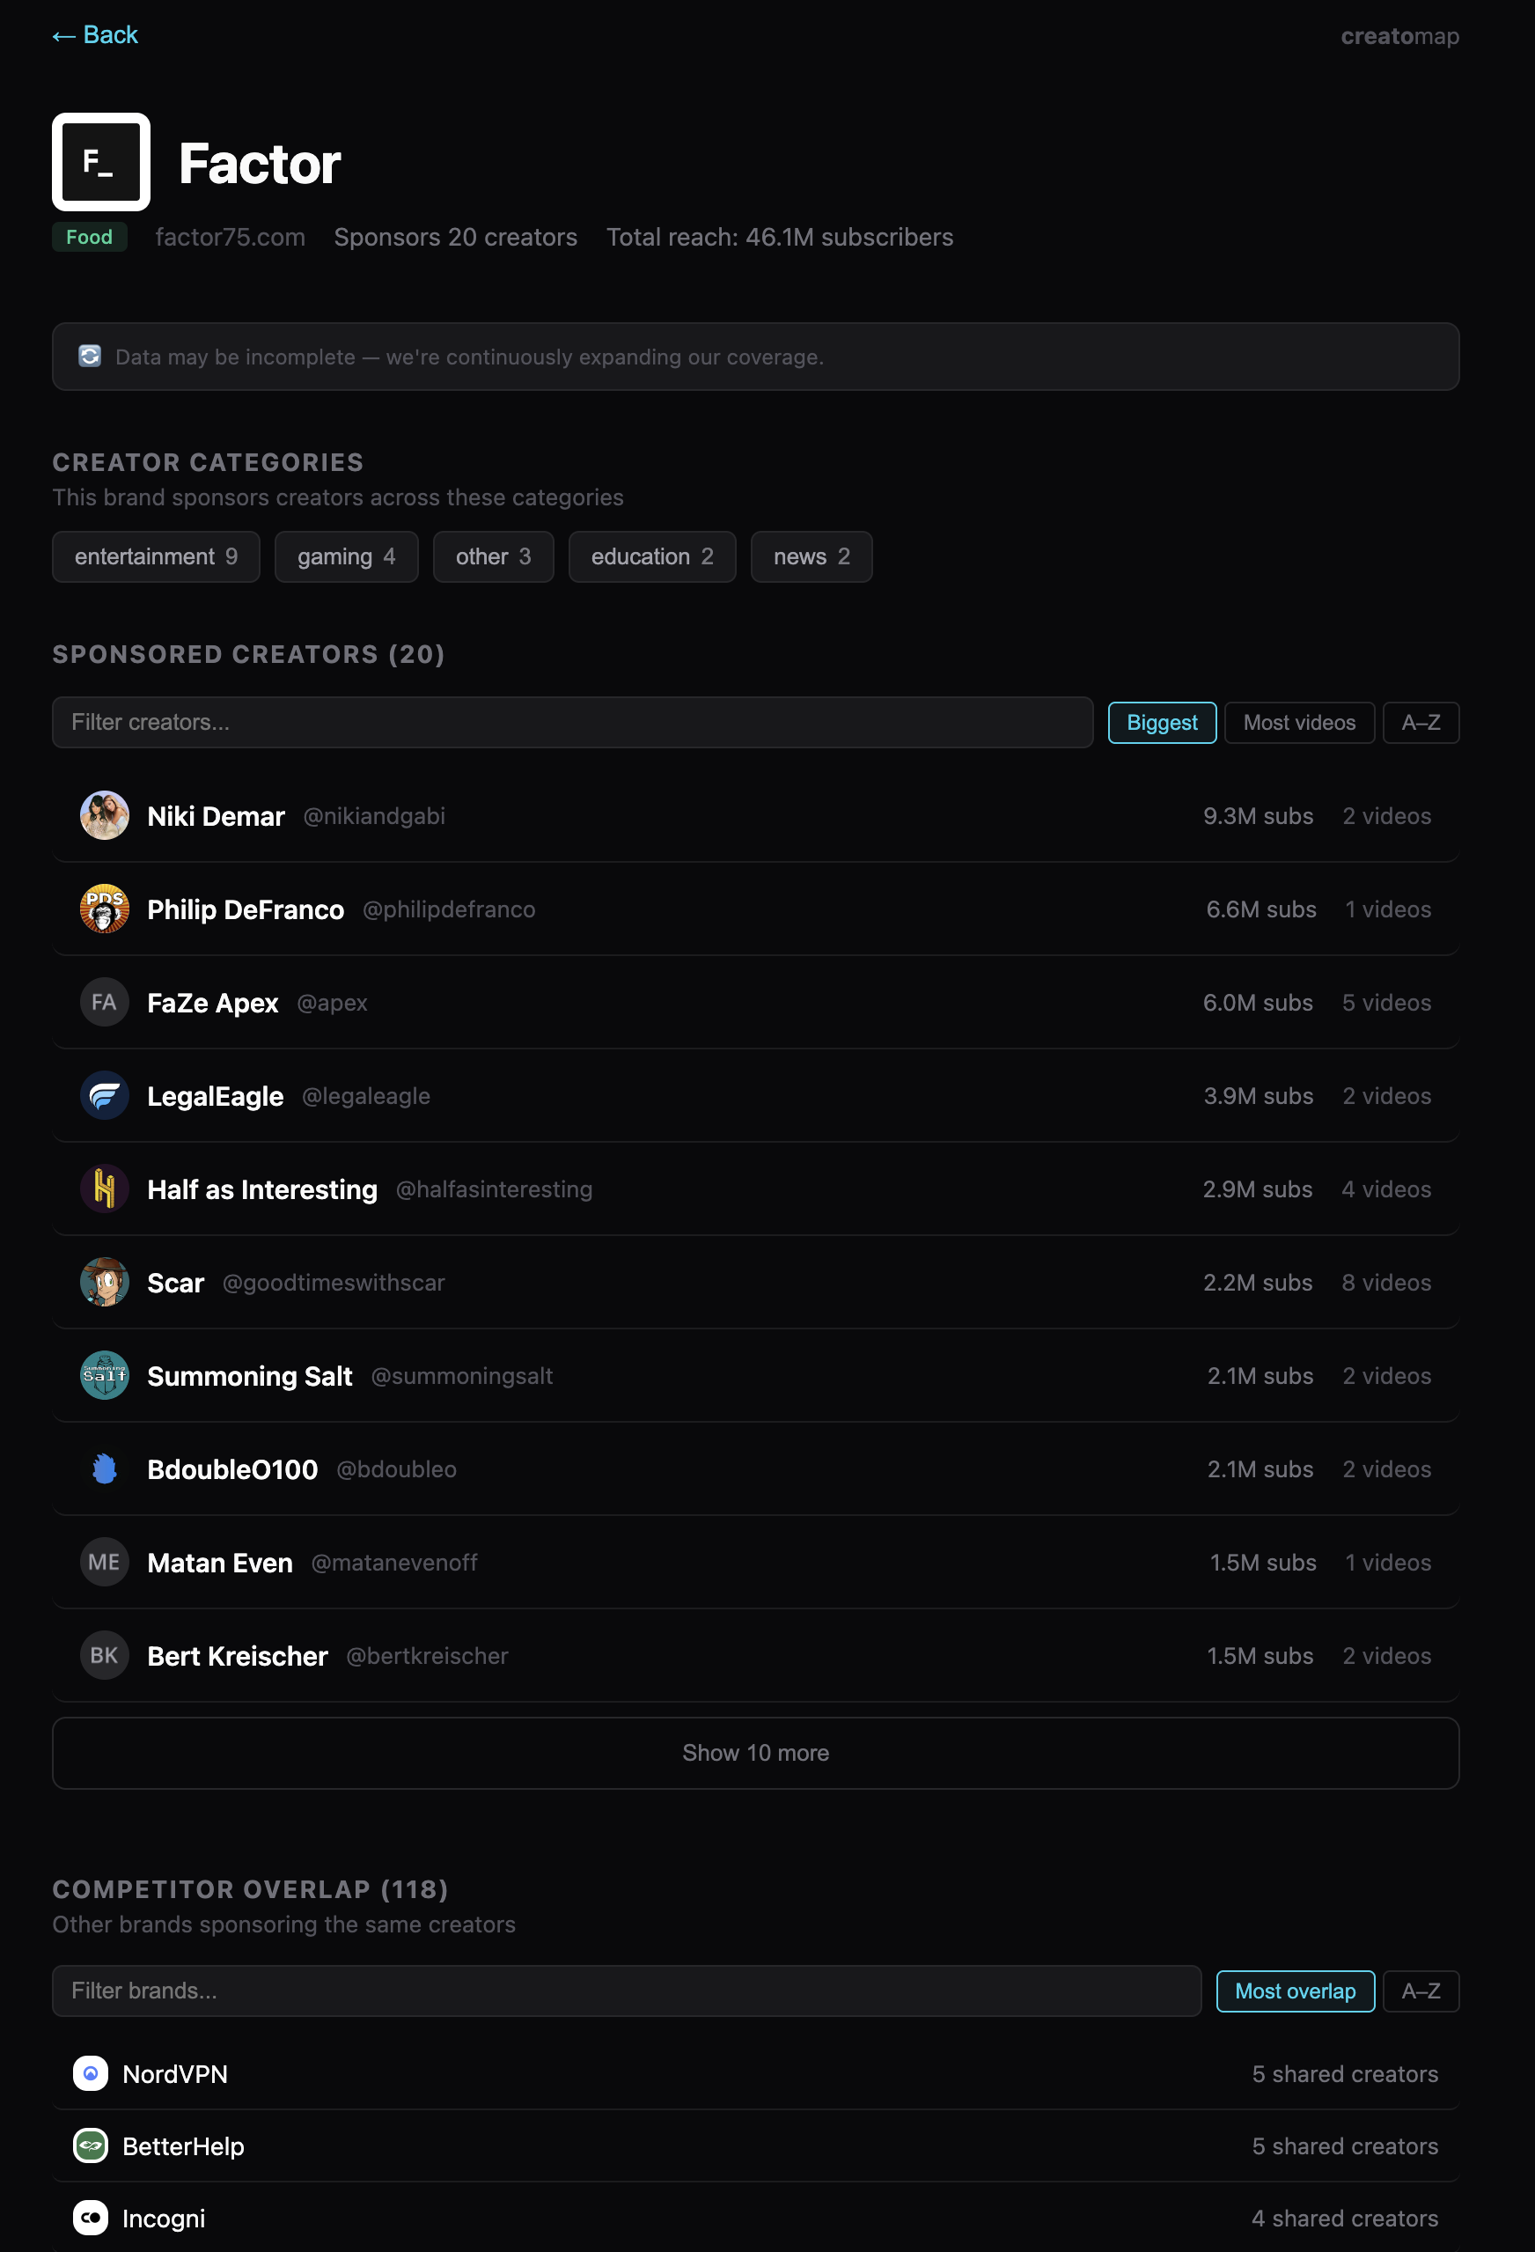Switch creator sort to A–Z
This screenshot has height=2252, width=1535.
pos(1421,722)
